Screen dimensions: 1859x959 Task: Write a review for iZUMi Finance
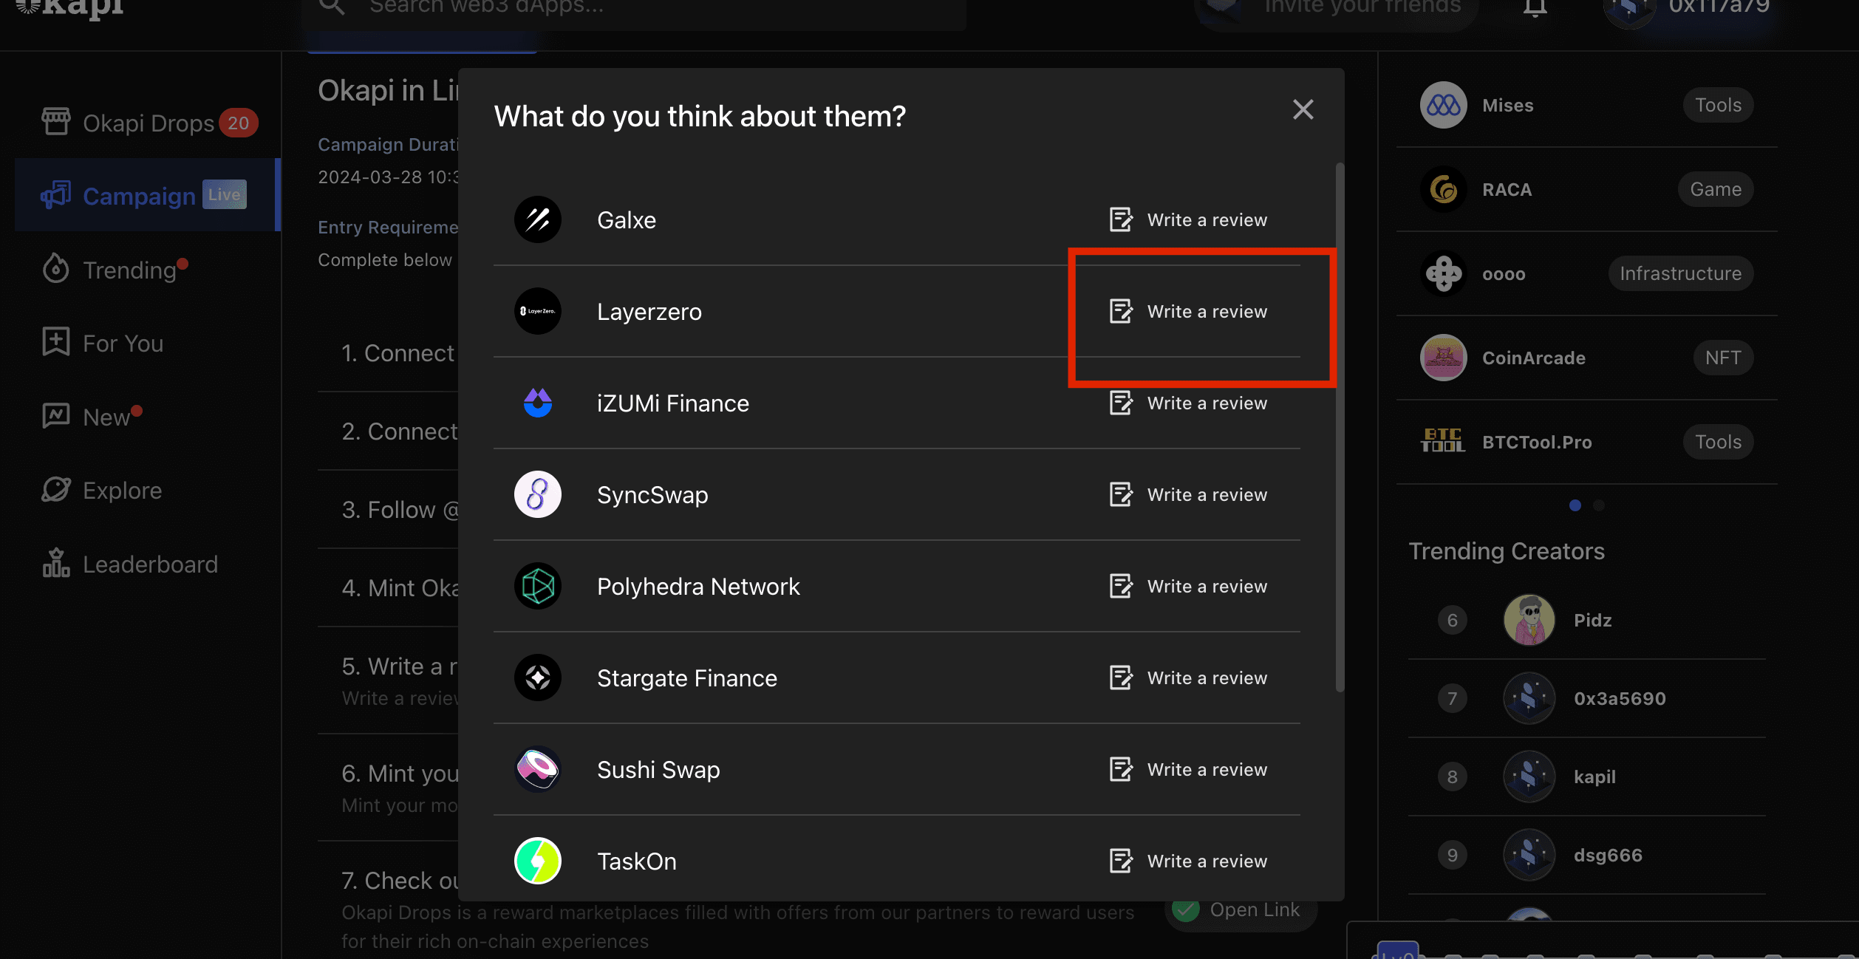1188,403
